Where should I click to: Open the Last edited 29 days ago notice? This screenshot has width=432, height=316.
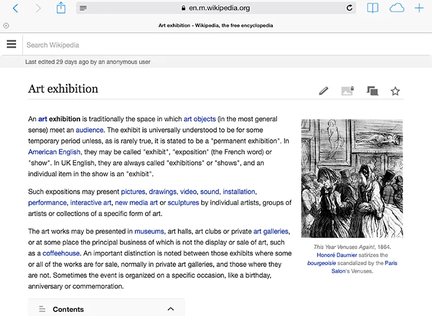pyautogui.click(x=88, y=62)
